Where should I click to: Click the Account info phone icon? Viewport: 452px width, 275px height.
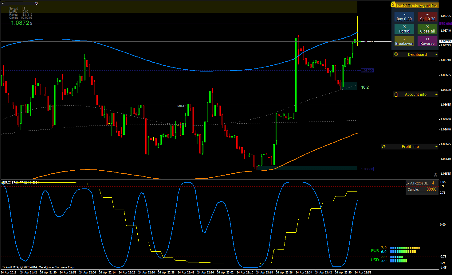[396, 95]
